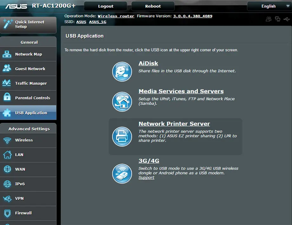Click the Wireless signal icon

click(x=7, y=140)
